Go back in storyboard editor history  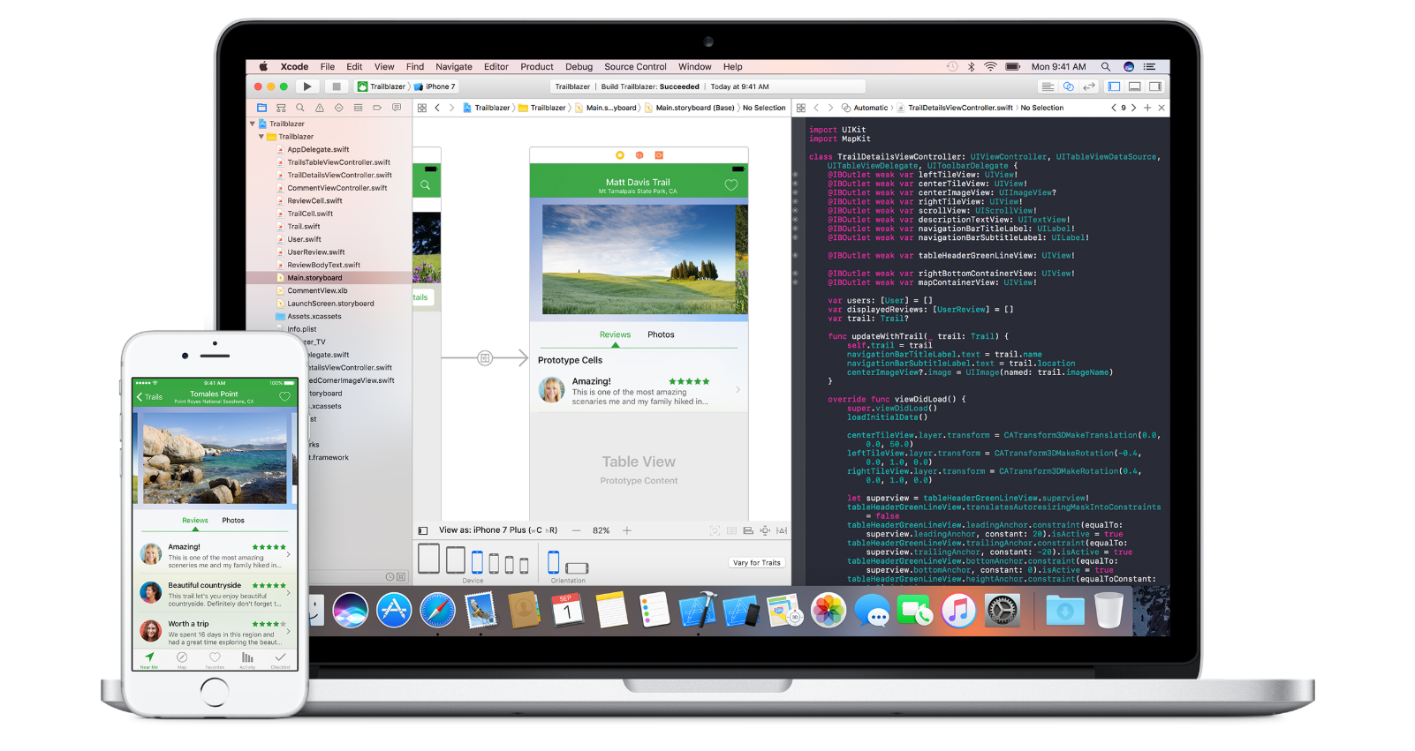(x=437, y=108)
